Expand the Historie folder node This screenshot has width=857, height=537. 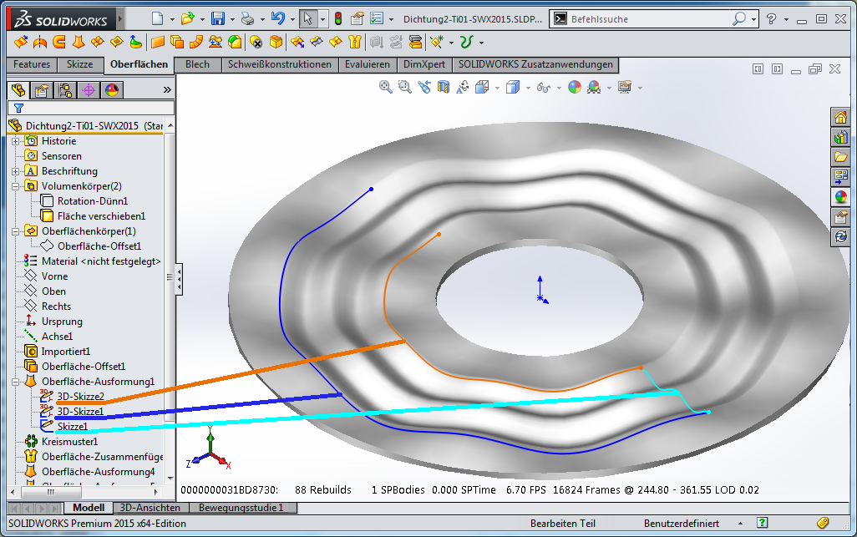click(x=16, y=141)
